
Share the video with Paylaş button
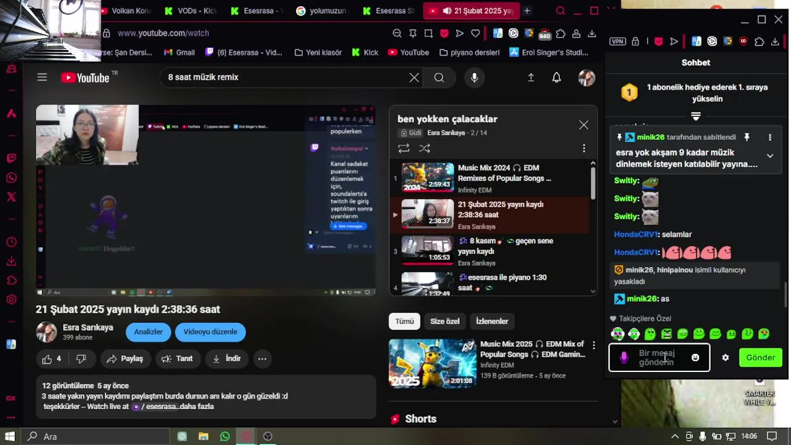(125, 358)
